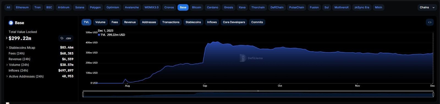The width and height of the screenshot is (440, 104).
Task: Click the TVL 299.22m USD tooltip entry
Action: [111, 35]
